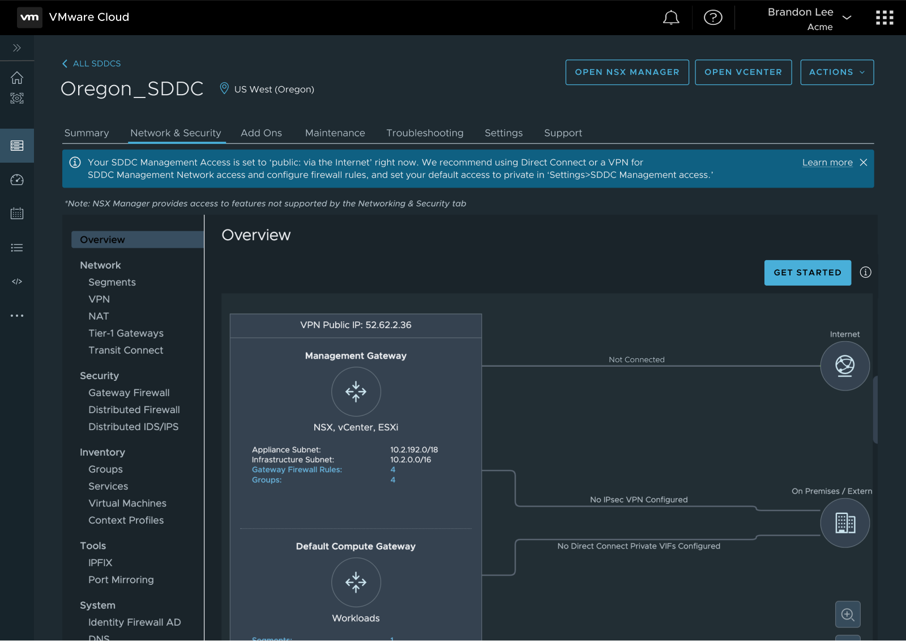Dismiss the management access banner

pyautogui.click(x=864, y=163)
